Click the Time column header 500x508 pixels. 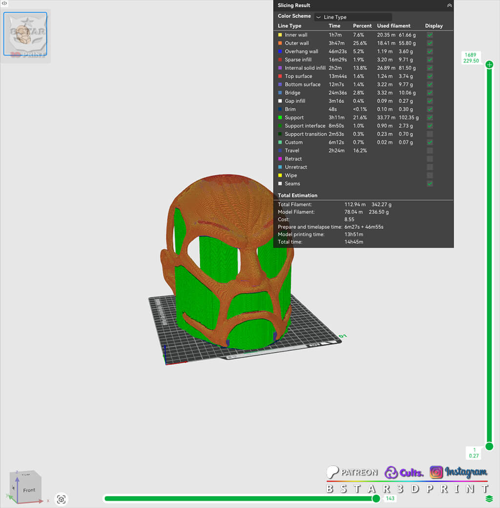[334, 25]
